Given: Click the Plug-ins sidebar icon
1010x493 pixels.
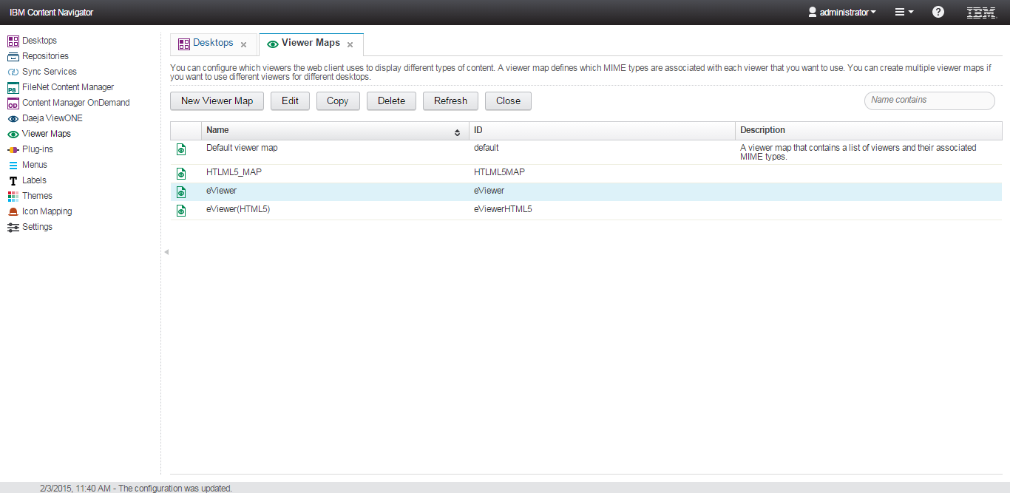Looking at the screenshot, I should (13, 149).
